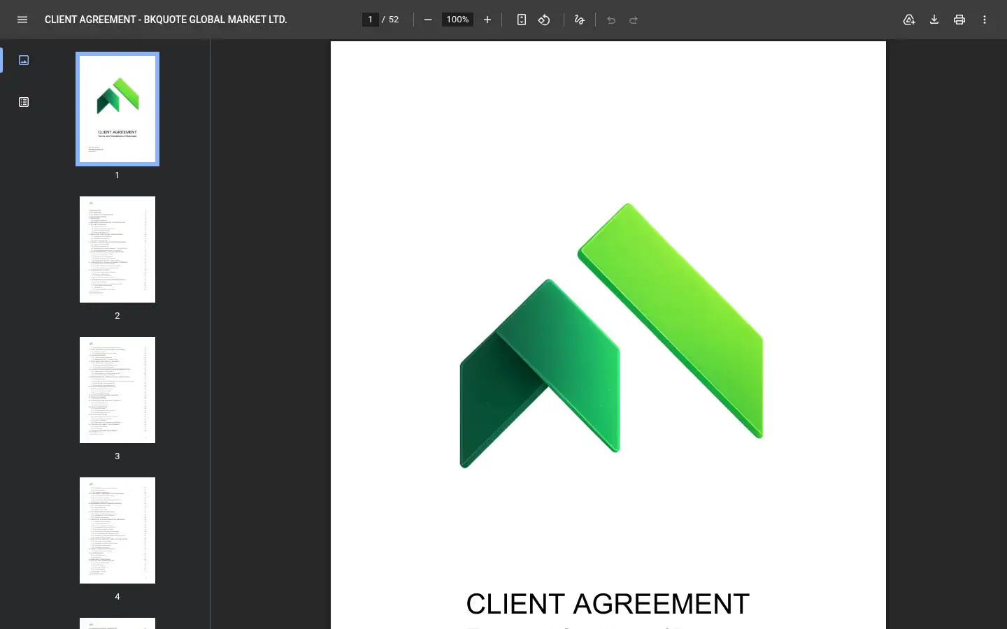The width and height of the screenshot is (1007, 629).
Task: Go to the page 4 thumbnail
Action: coord(117,530)
